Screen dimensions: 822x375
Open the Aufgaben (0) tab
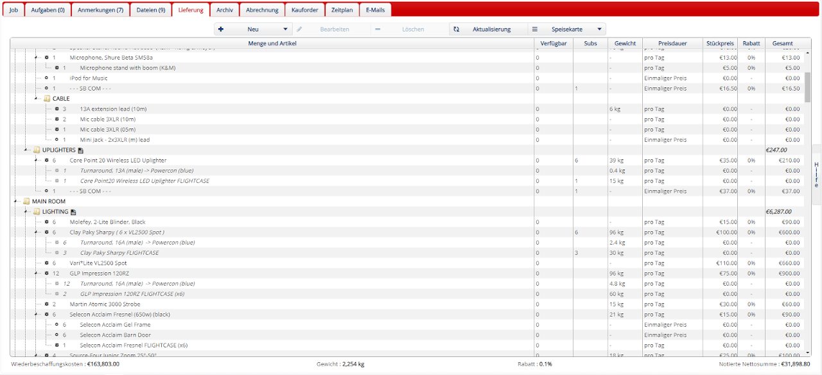tap(48, 10)
